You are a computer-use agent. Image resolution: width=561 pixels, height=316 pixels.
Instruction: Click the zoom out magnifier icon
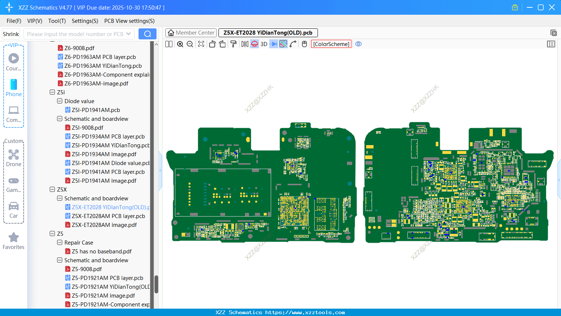click(190, 44)
